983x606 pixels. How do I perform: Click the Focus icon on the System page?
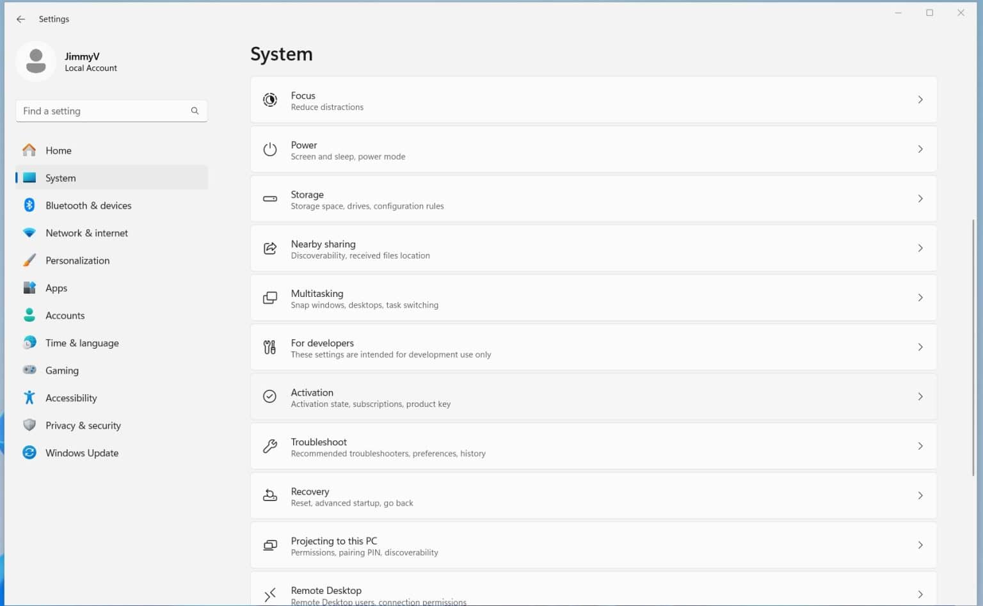(x=269, y=100)
